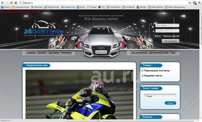This screenshot has height=122, width=202.
Task: Open the Одноклассники bookmark
Action: (21, 7)
